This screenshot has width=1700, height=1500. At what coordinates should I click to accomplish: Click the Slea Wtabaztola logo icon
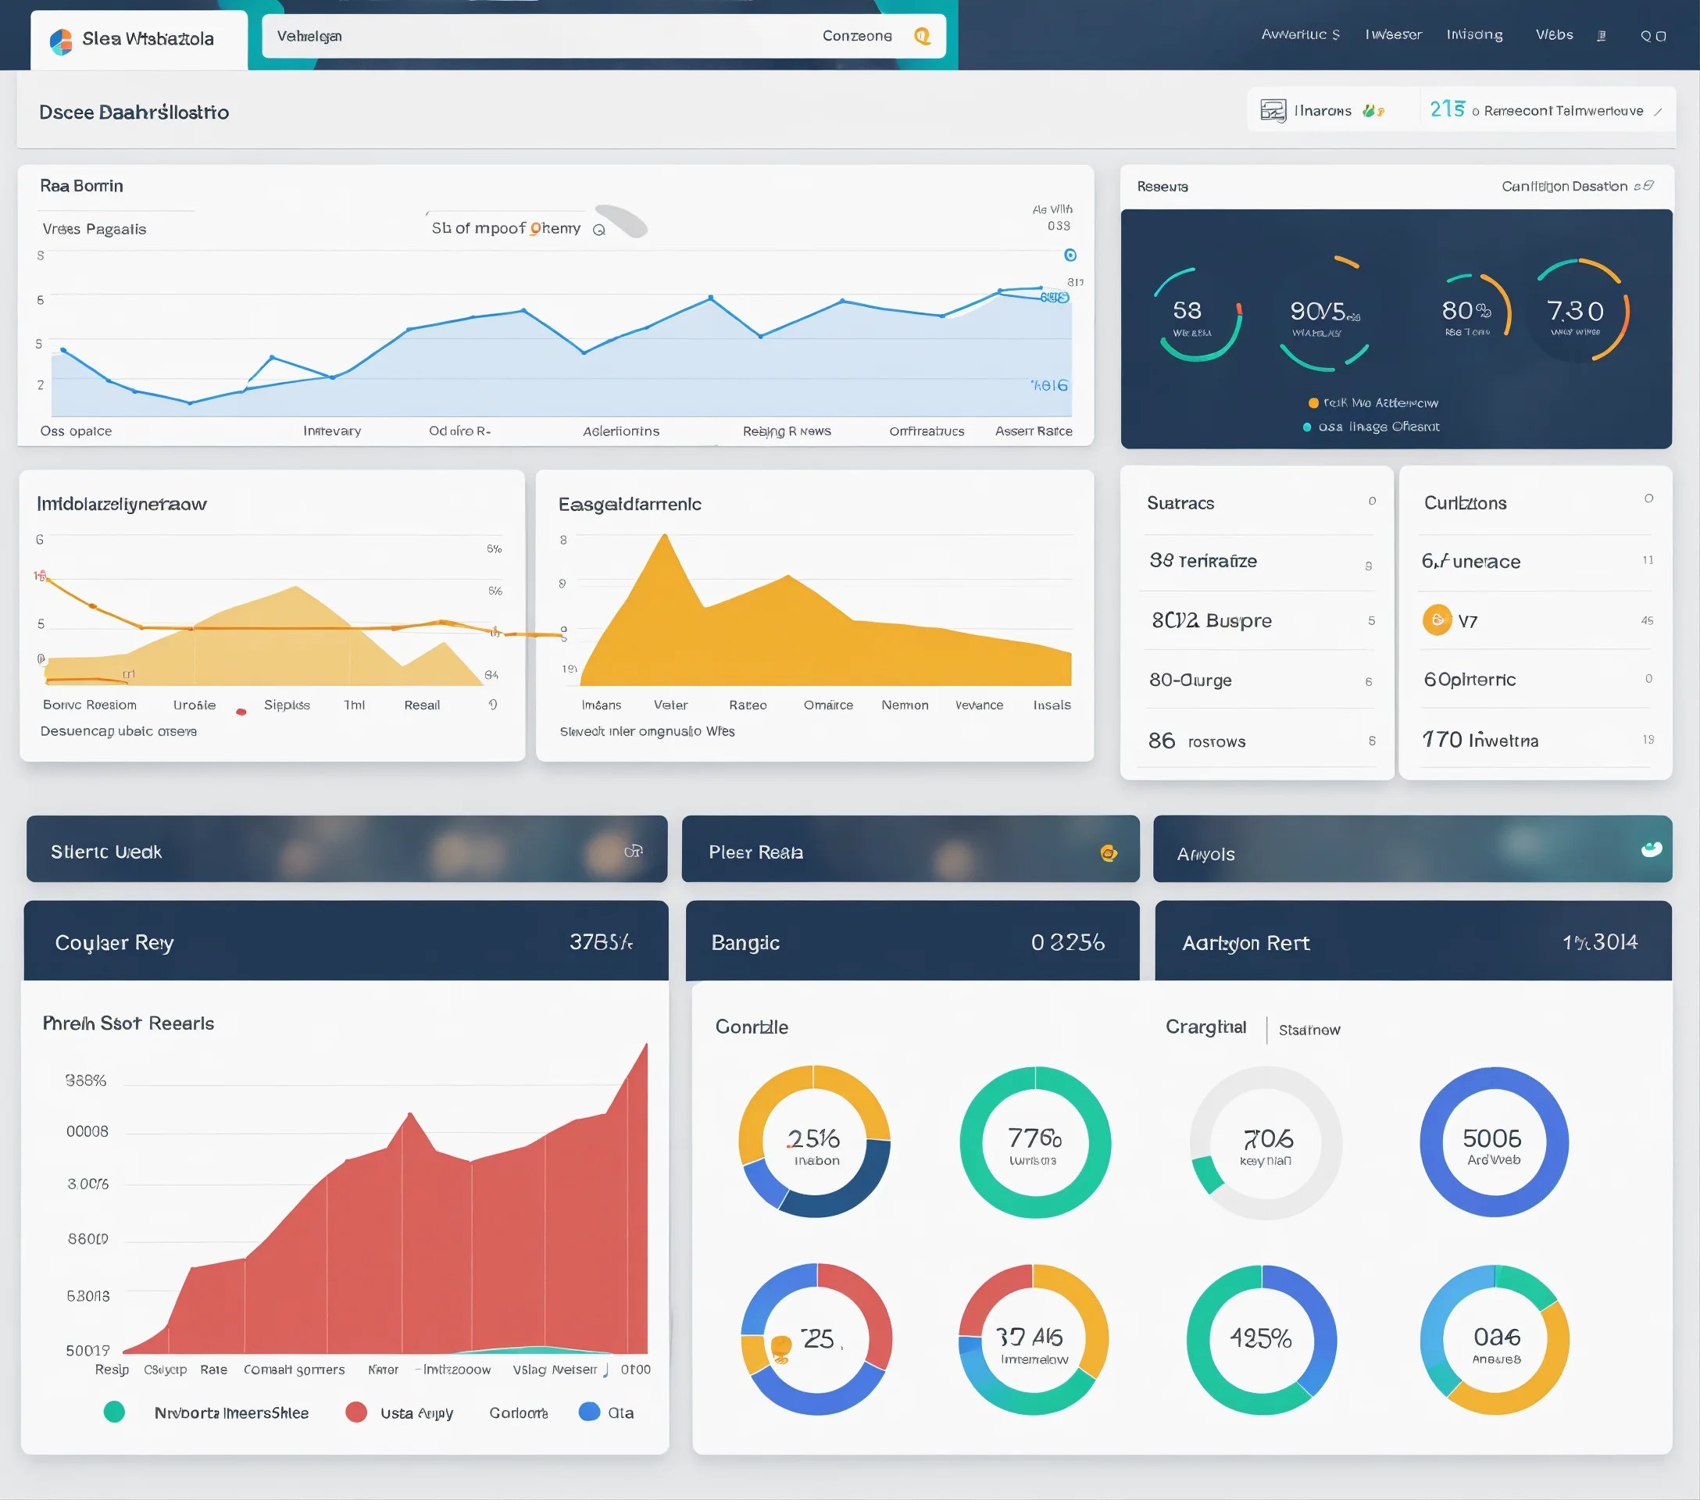[61, 41]
